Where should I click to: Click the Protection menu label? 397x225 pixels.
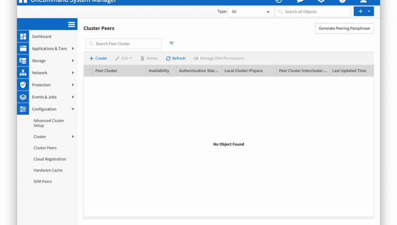pyautogui.click(x=41, y=85)
